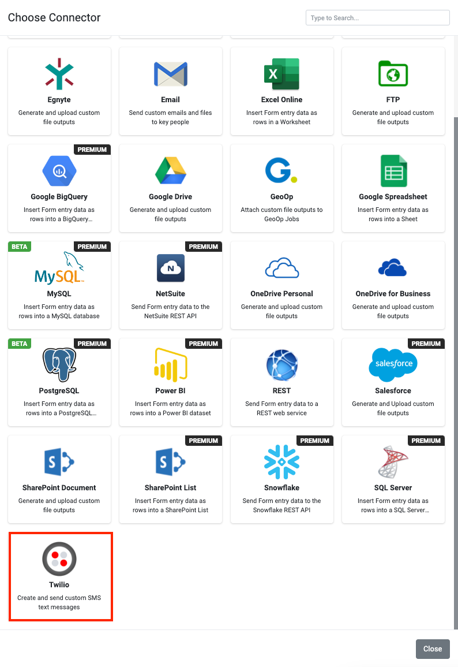Pick the OneDrive Personal cloud icon
The image size is (458, 667).
281,268
